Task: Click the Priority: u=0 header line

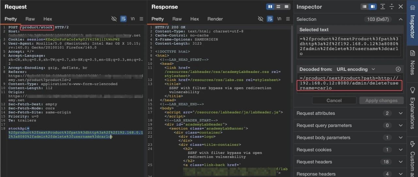Action: 23,116
